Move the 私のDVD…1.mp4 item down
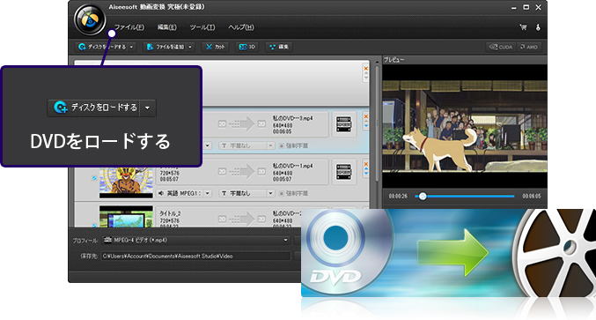596x320 pixels. point(366,173)
